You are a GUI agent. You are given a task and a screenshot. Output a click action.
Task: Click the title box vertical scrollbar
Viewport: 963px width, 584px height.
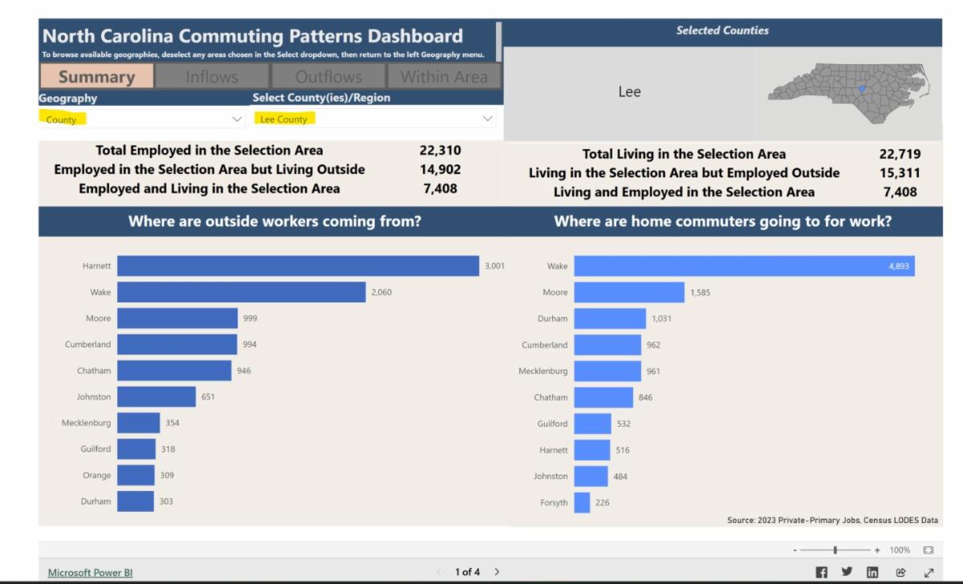499,40
